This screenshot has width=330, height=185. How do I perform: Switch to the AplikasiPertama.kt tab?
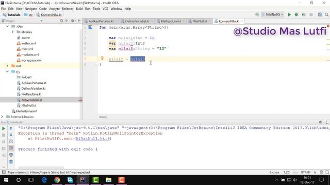101,21
